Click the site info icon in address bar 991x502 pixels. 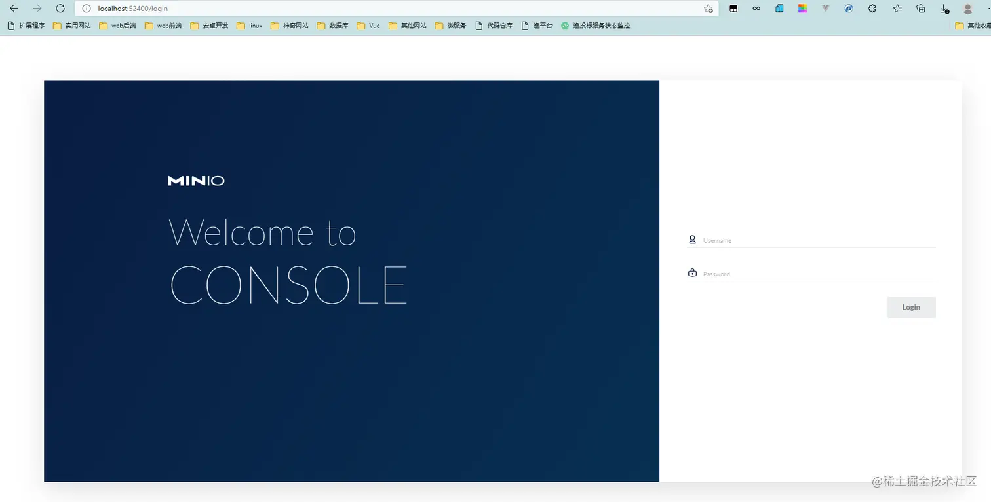86,9
